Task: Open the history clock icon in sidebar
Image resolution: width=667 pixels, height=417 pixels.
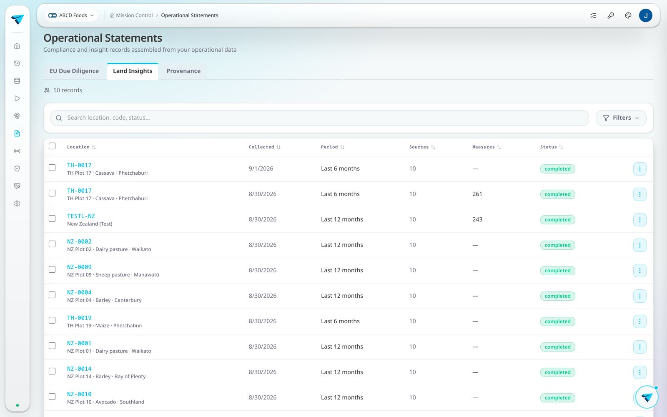Action: [x=17, y=63]
